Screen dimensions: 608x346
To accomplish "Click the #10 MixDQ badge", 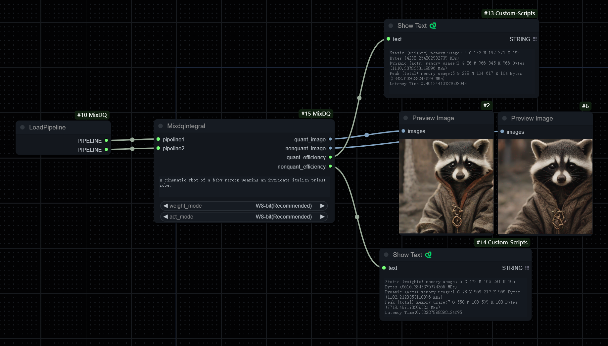I will click(x=92, y=115).
